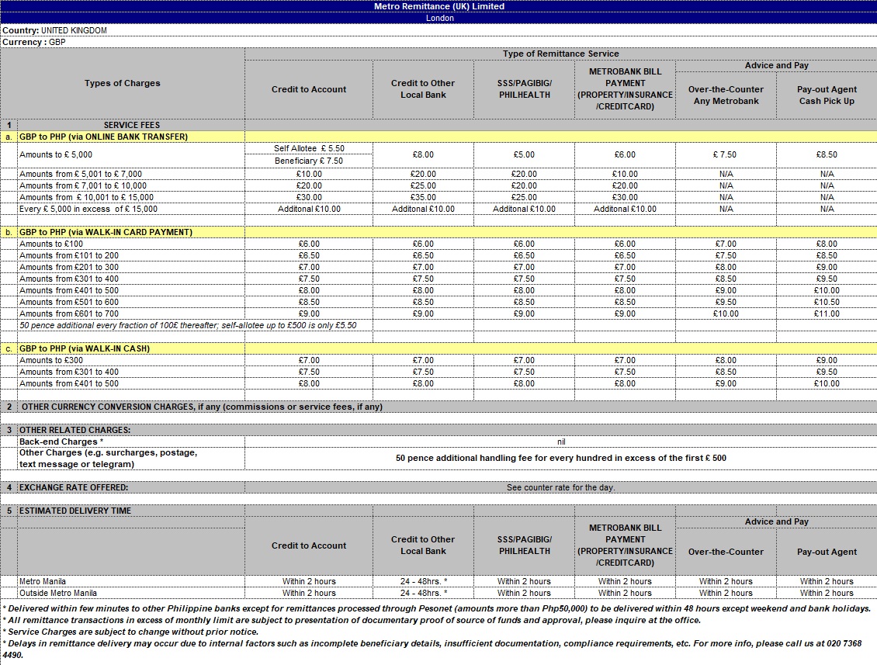The width and height of the screenshot is (877, 665).
Task: Select GBP to PHP via ONLINE BANK TRANSFER row
Action: [x=104, y=137]
